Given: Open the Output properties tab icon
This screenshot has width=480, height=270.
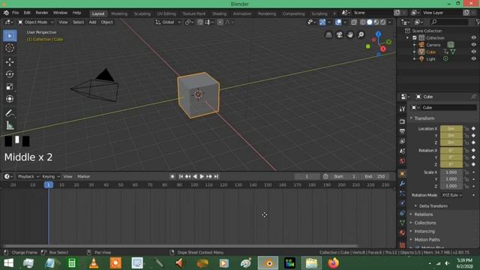Looking at the screenshot, I should [x=402, y=131].
